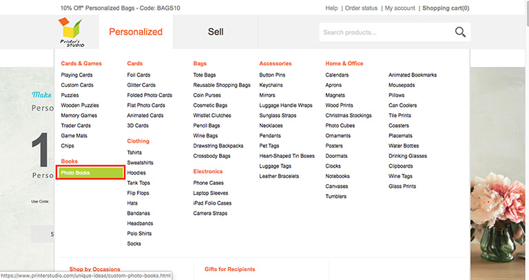Open the Personalized tab

tap(136, 32)
